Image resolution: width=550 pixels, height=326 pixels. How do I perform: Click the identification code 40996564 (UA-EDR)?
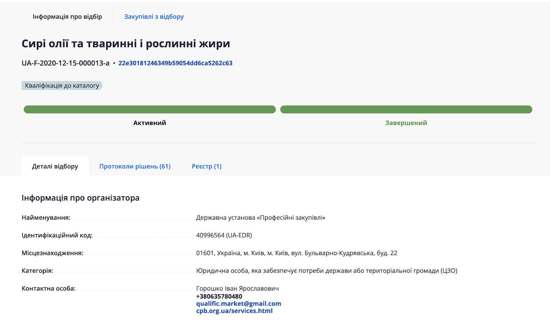[224, 235]
